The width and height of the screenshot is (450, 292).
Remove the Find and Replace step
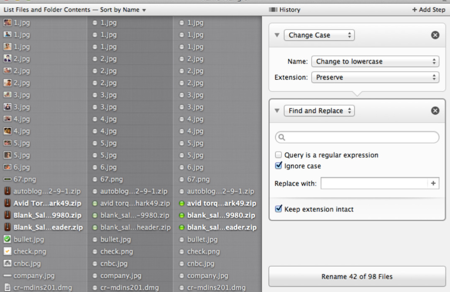click(x=435, y=111)
